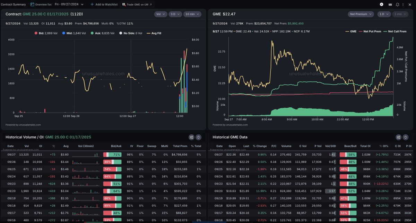Click the white plus circle icon
The width and height of the screenshot is (416, 223).
click(382, 5)
